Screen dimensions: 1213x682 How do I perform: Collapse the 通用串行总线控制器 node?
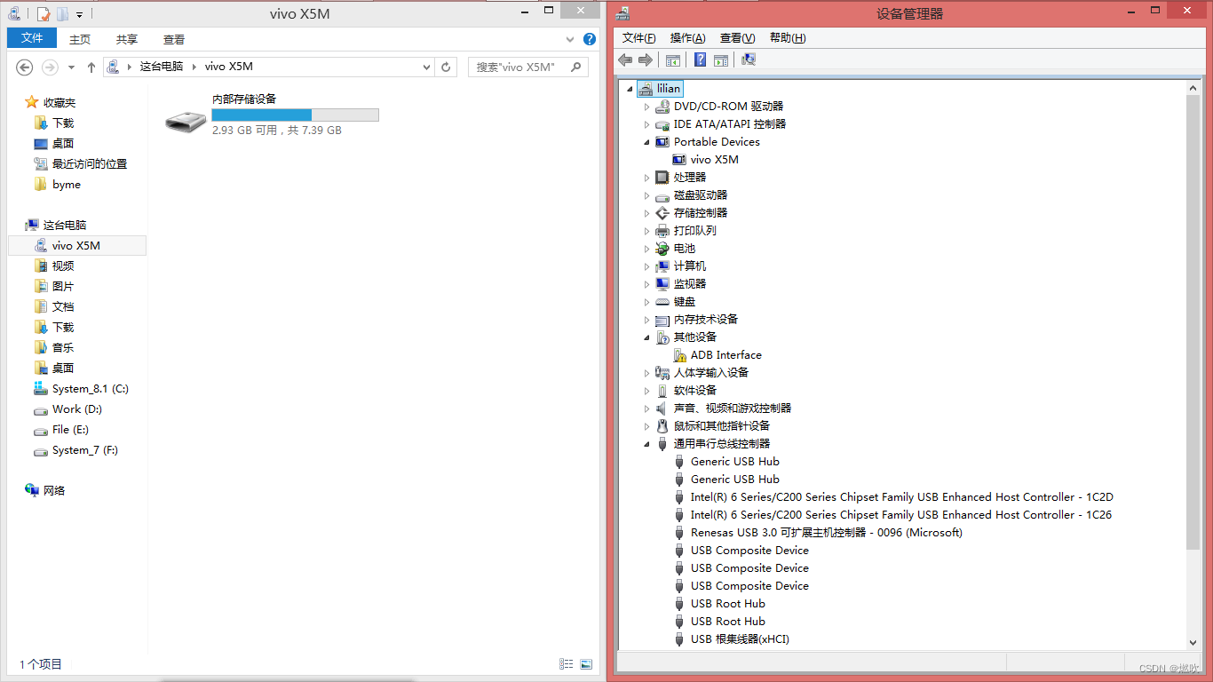tap(646, 444)
